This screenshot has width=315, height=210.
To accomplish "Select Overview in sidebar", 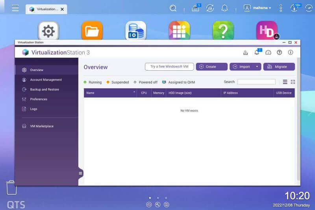I will (x=46, y=70).
